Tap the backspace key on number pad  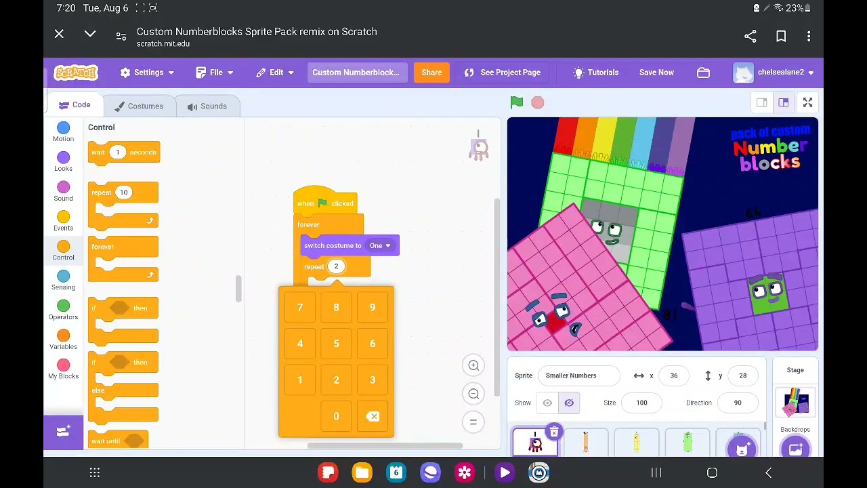373,416
